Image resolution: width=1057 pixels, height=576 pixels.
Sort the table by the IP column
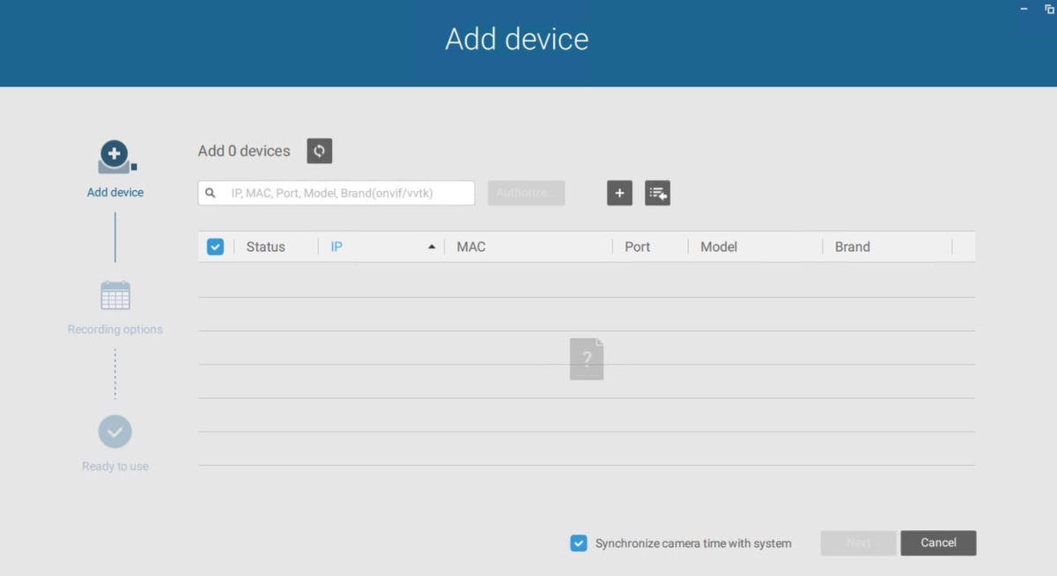[x=336, y=247]
